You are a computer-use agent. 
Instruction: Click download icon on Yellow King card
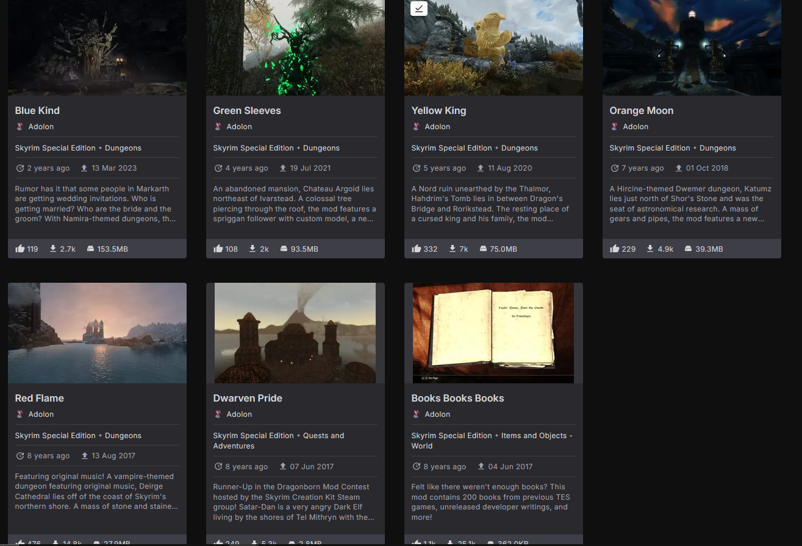pyautogui.click(x=453, y=249)
